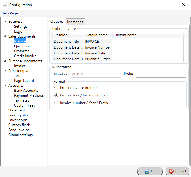This screenshot has width=191, height=177.
Task: Select Bank Accounts item
Action: click(26, 91)
